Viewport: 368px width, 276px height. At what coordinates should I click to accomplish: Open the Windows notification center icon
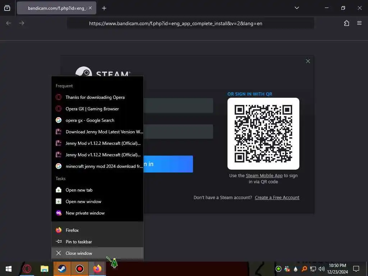point(356,269)
